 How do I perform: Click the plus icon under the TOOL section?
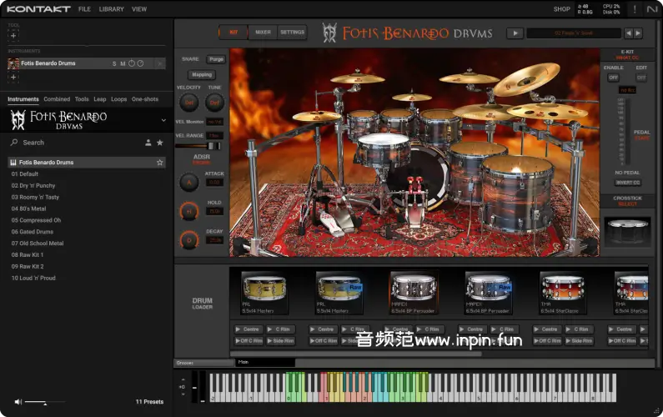tap(13, 36)
